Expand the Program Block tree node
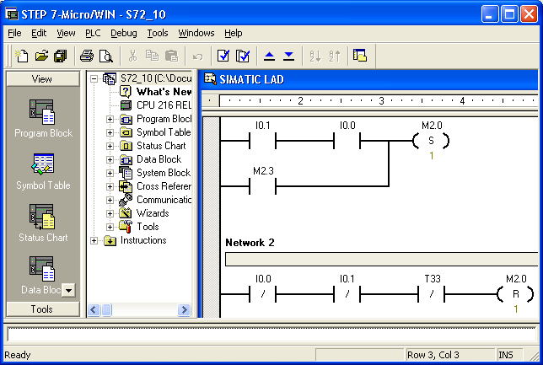The image size is (543, 365). [x=110, y=119]
